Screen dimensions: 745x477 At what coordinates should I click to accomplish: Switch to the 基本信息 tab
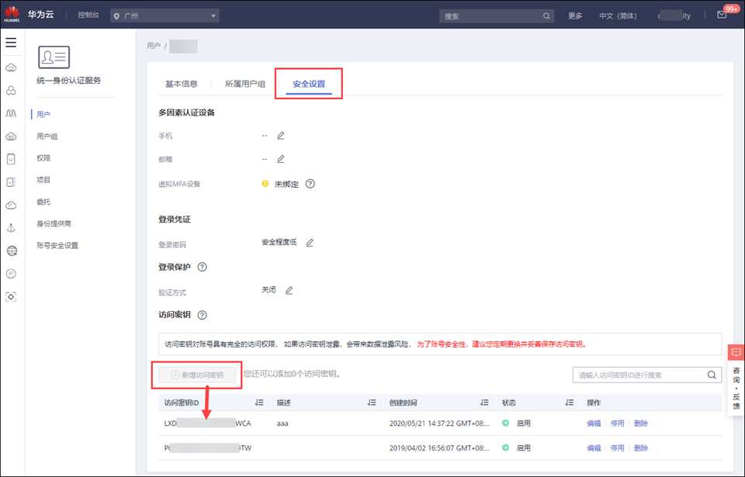(x=182, y=84)
